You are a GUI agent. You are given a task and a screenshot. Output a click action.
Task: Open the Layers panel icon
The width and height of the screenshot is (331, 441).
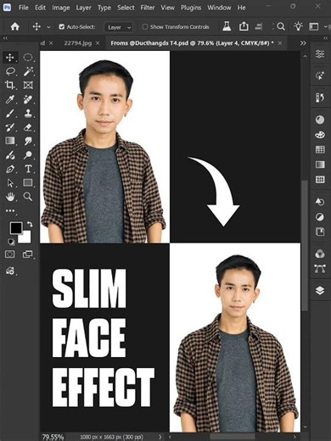pos(320,290)
